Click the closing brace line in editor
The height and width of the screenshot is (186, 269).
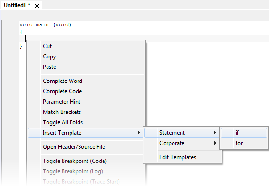21,46
